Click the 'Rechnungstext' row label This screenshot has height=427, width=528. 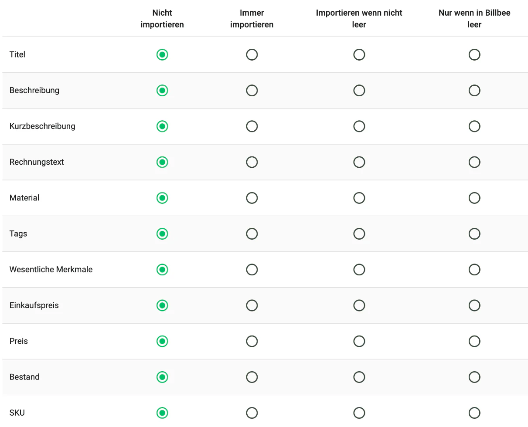coord(37,162)
